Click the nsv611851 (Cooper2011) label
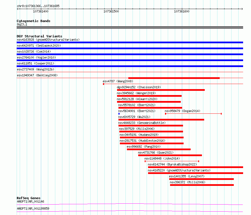Viewport: 251px width, 215px height. pos(36,63)
